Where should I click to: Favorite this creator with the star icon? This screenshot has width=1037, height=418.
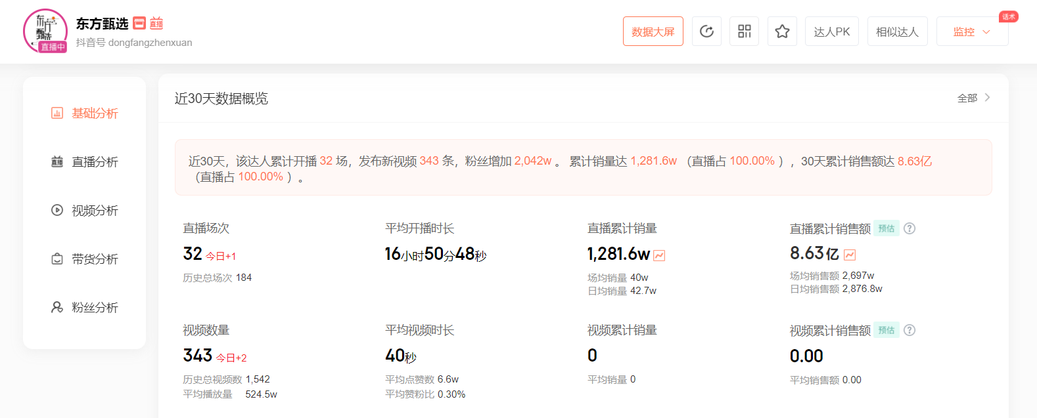[782, 31]
